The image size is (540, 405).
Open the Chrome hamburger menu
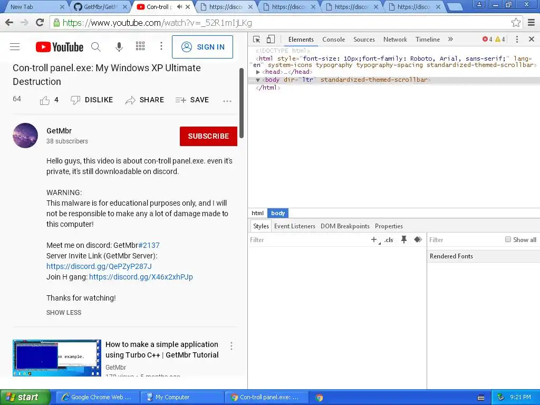532,23
